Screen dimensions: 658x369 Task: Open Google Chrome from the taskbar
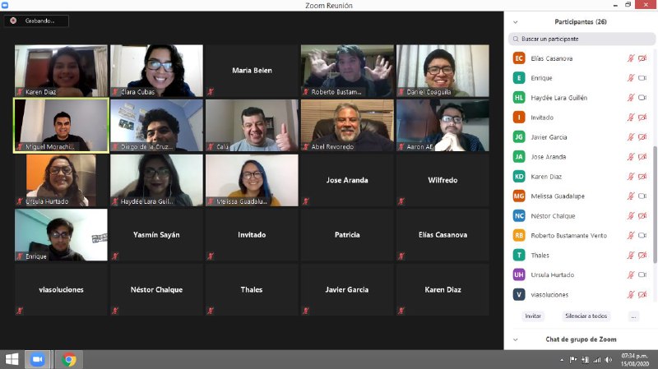point(68,360)
